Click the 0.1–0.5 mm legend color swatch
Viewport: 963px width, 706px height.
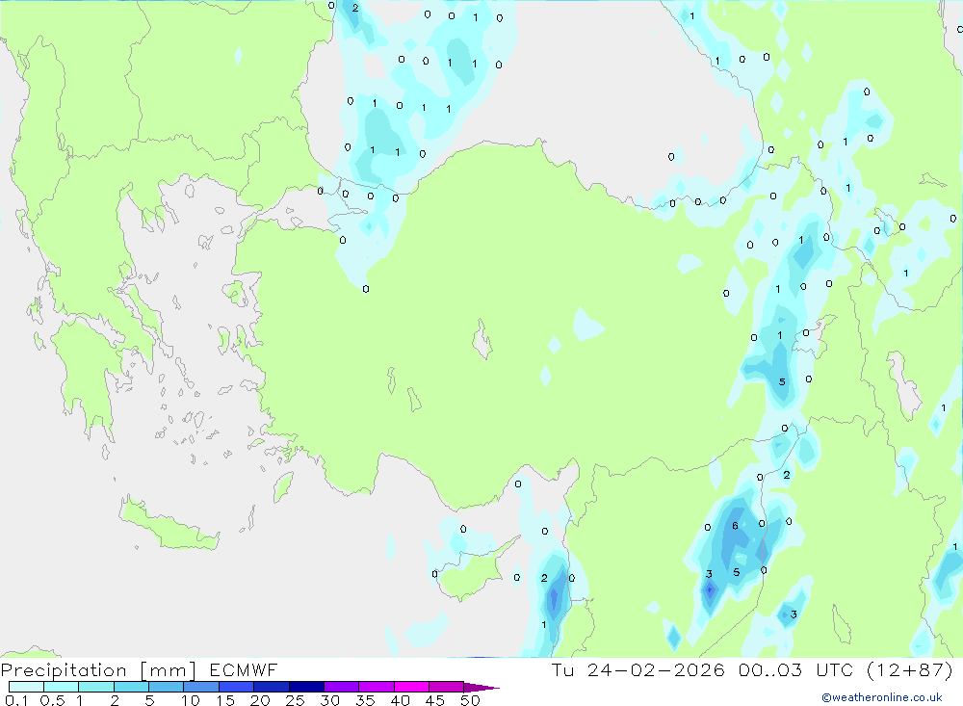[x=26, y=687]
